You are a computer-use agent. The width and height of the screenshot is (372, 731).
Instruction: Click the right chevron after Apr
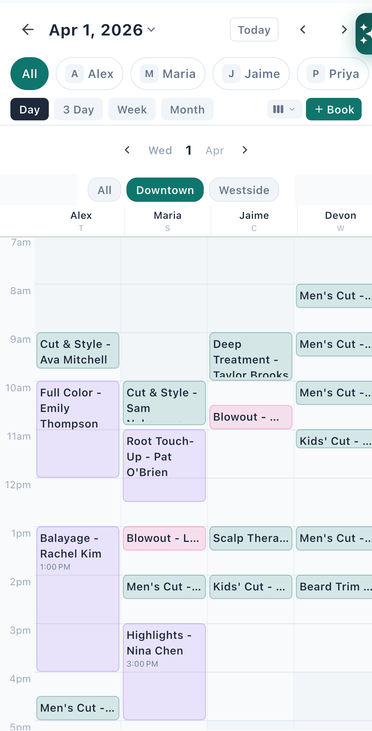(245, 150)
